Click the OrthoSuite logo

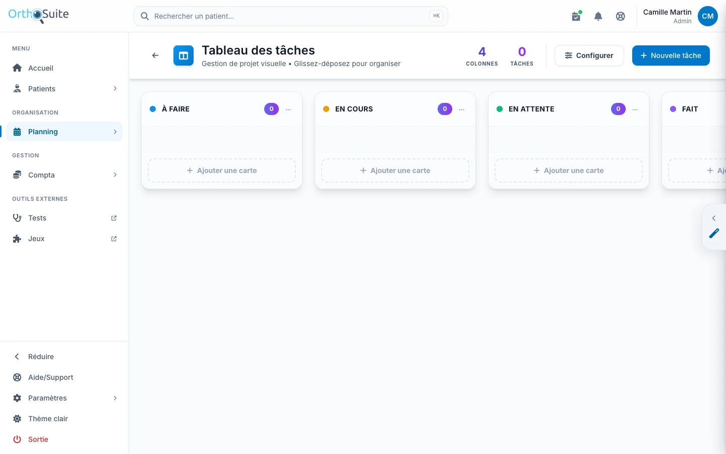click(x=39, y=15)
